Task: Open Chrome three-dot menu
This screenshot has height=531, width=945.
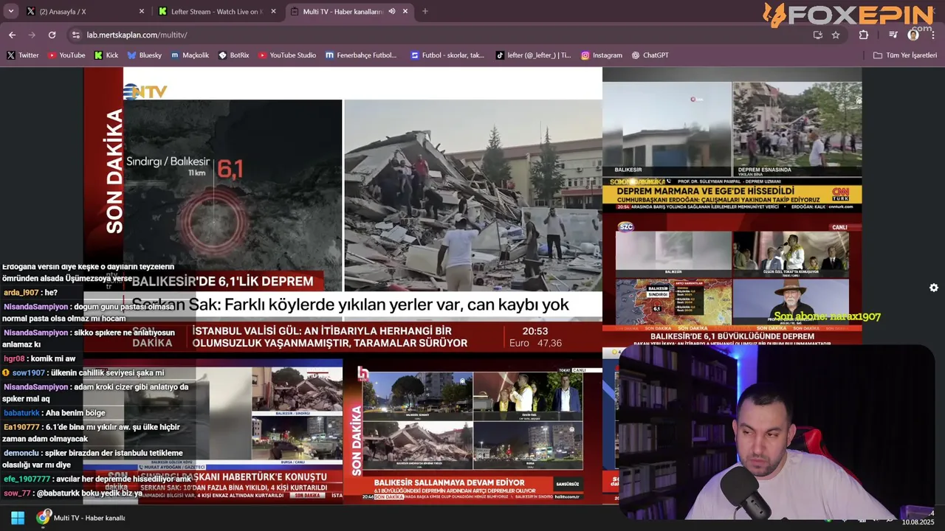Action: (933, 35)
